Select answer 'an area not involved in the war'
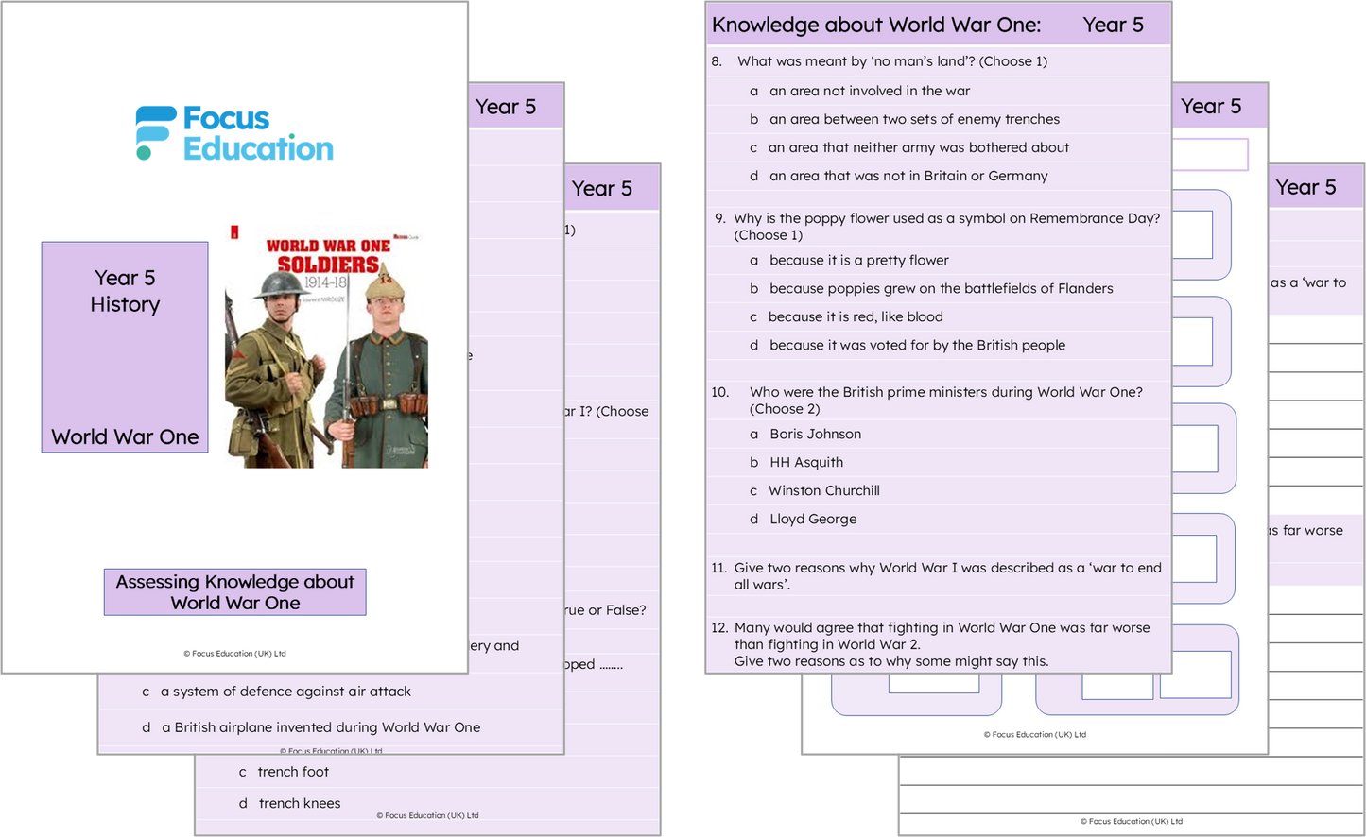Image resolution: width=1366 pixels, height=837 pixels. [x=869, y=91]
